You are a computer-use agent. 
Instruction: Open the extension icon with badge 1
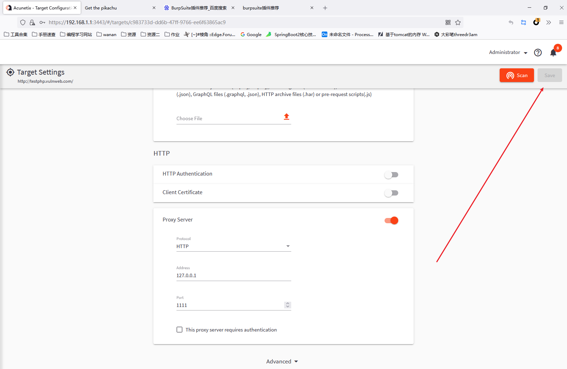click(x=536, y=22)
